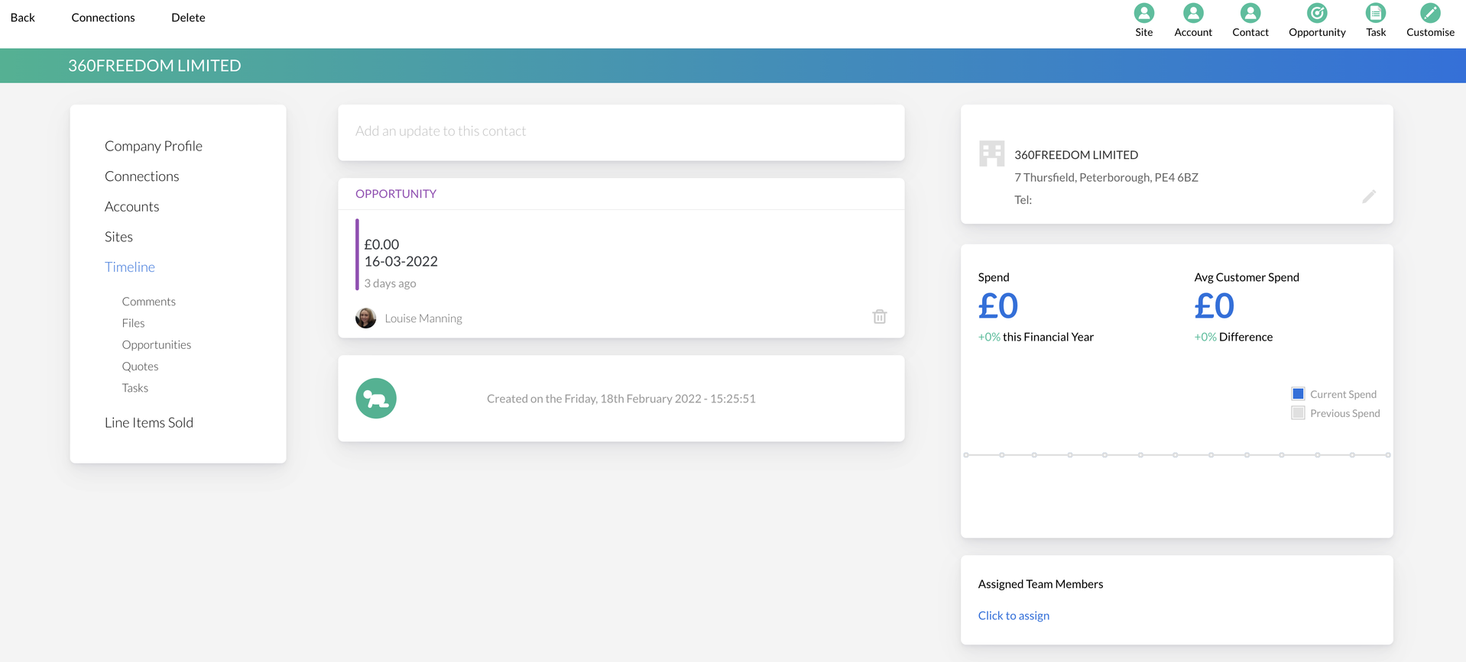Open Company Profile in sidebar
This screenshot has height=662, width=1466.
tap(154, 146)
